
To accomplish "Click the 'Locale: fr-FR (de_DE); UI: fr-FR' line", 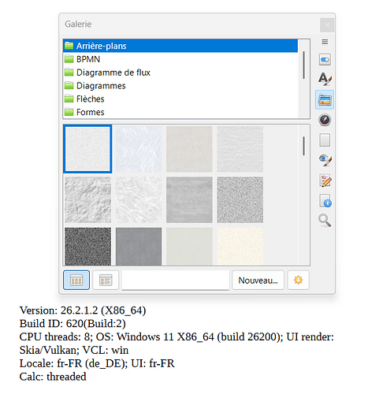I will click(97, 363).
